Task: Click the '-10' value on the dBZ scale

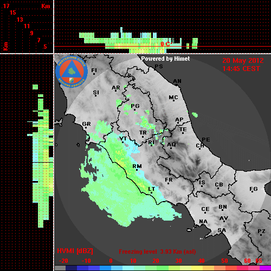Action: 86,261
